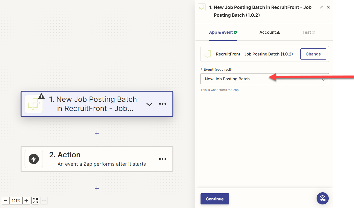
Task: Click the 'This is what starts the Zap' text
Action: [220, 90]
